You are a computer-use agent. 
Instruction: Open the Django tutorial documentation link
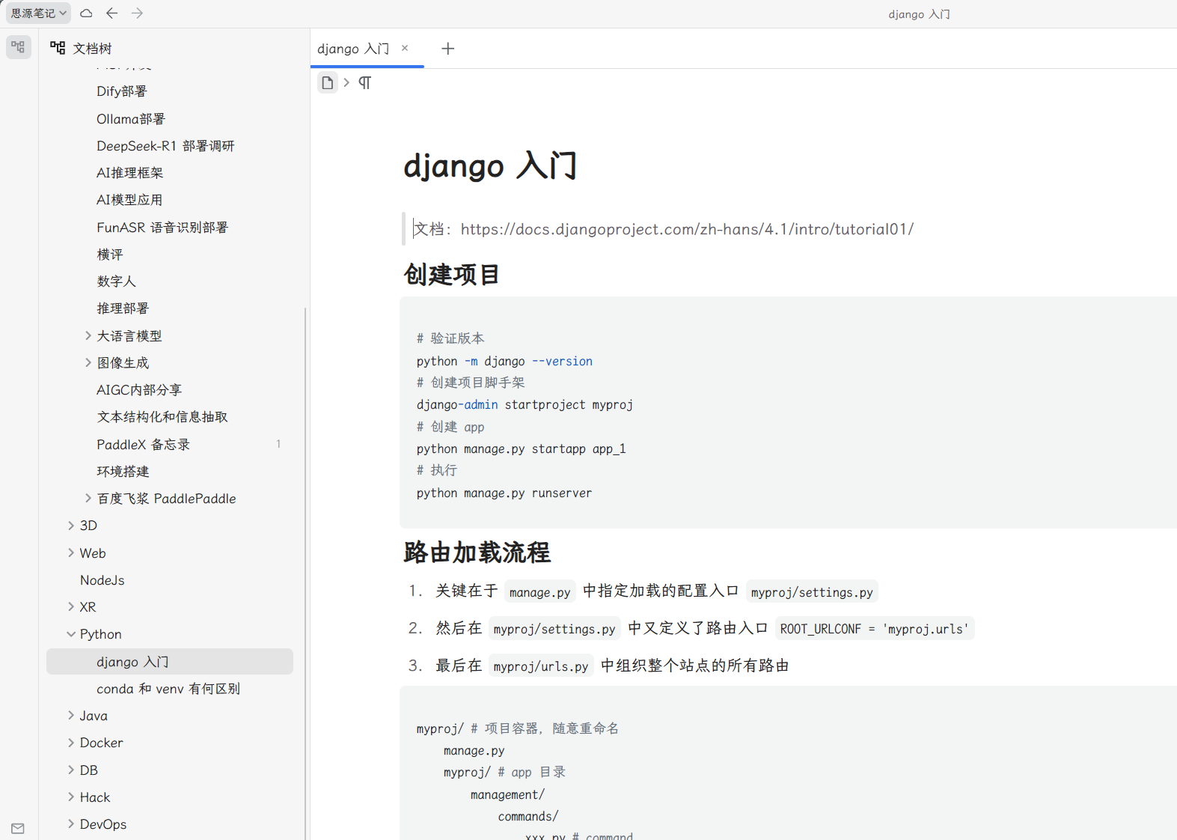(x=686, y=229)
